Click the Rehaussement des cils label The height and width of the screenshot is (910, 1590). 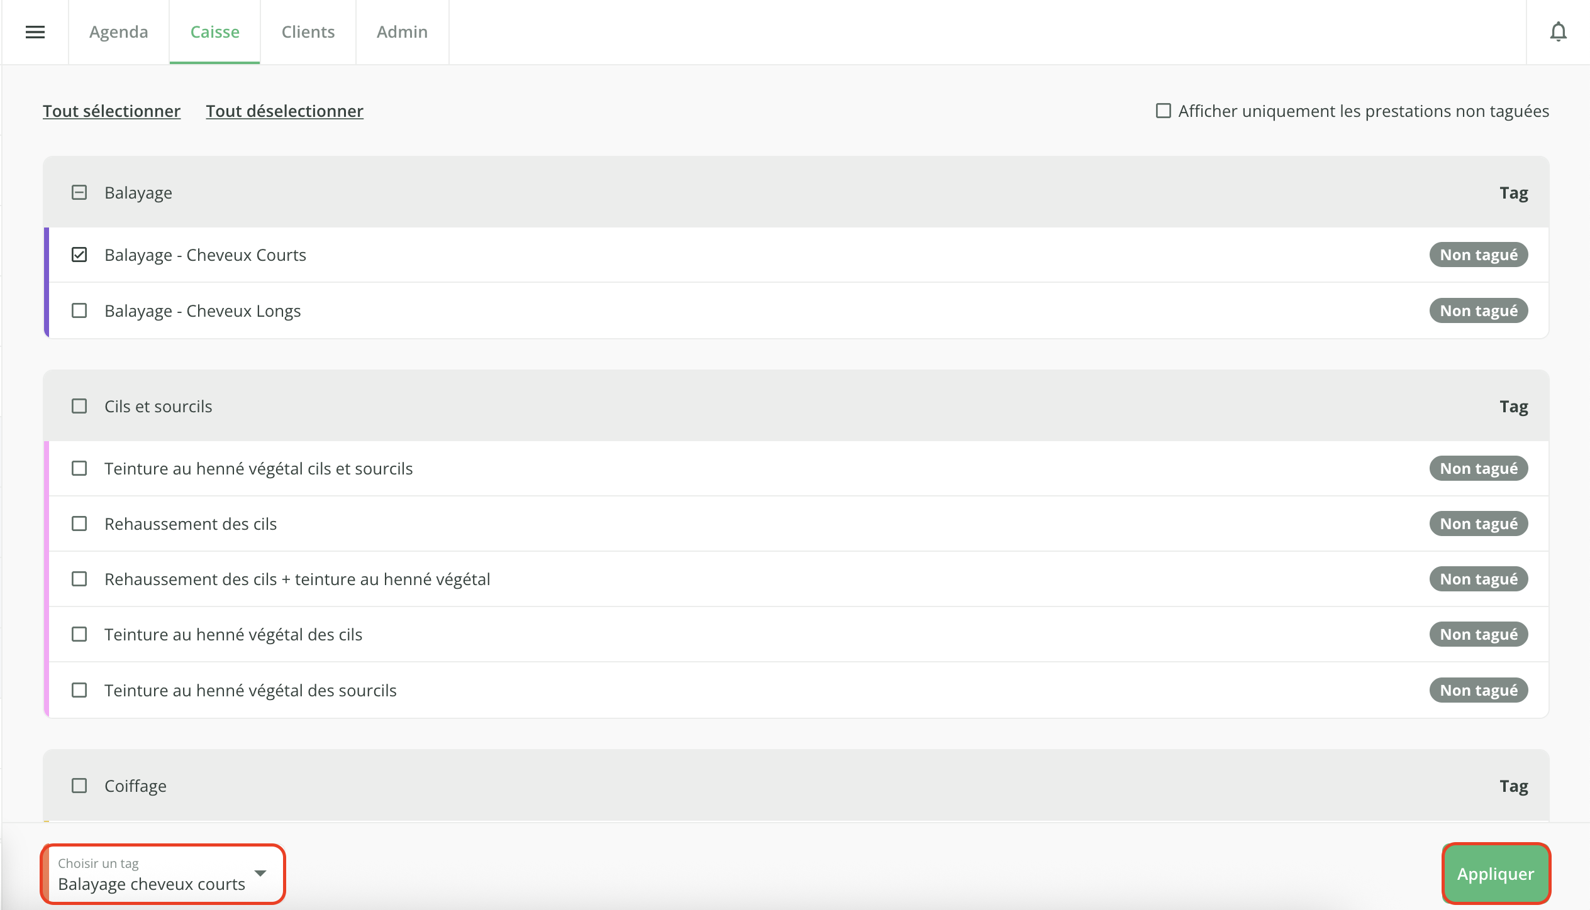pos(191,524)
